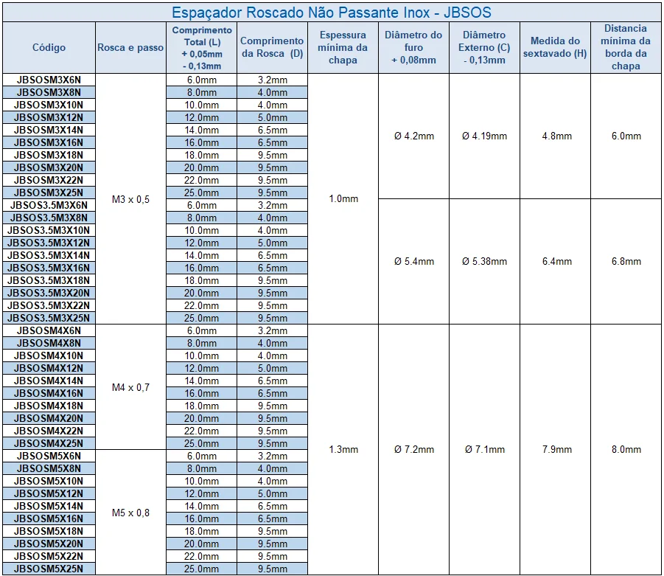Click code cell JBSOSM3X20N

pyautogui.click(x=49, y=167)
